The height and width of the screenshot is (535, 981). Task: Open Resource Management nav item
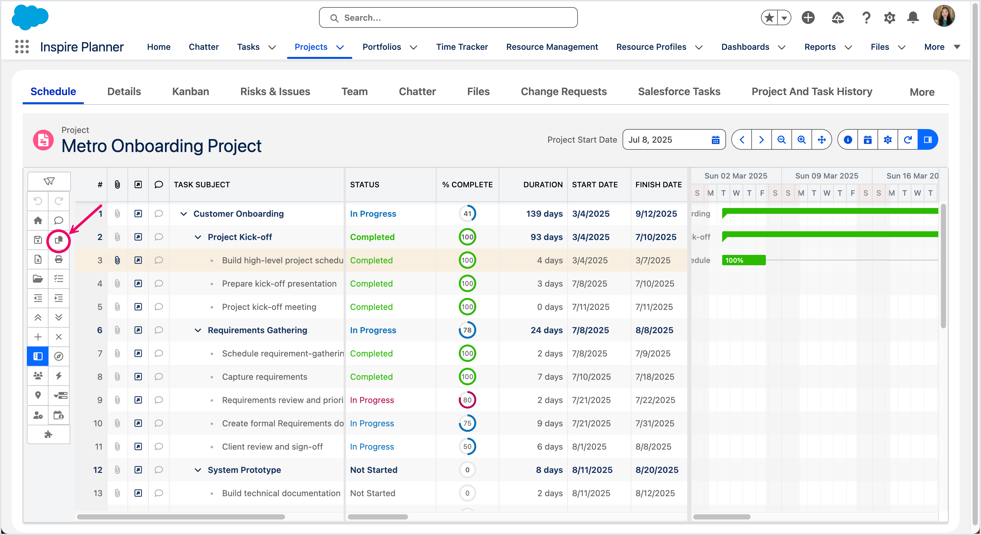coord(552,47)
